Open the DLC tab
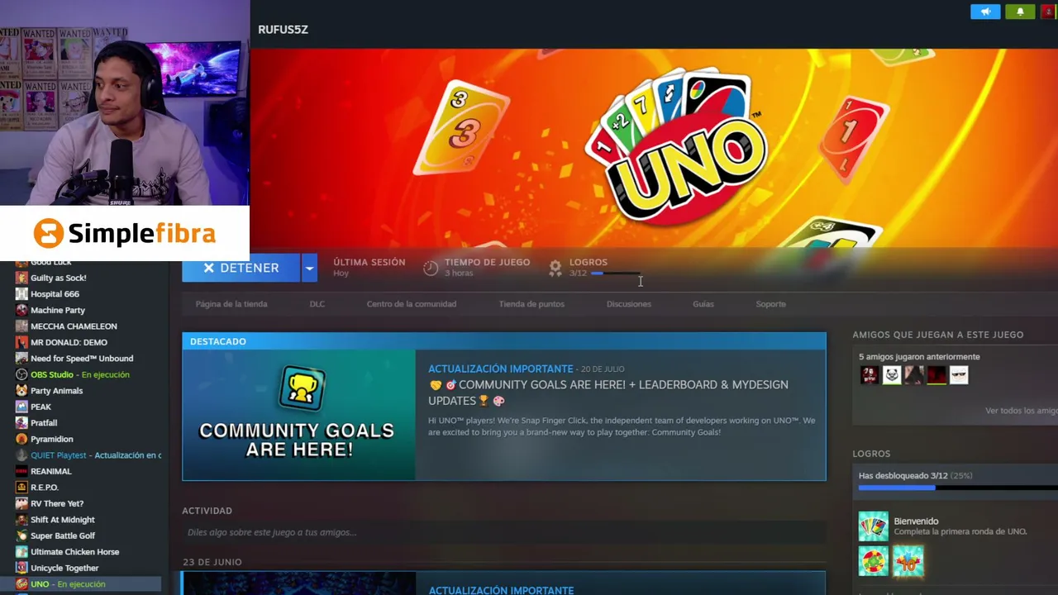 point(317,304)
